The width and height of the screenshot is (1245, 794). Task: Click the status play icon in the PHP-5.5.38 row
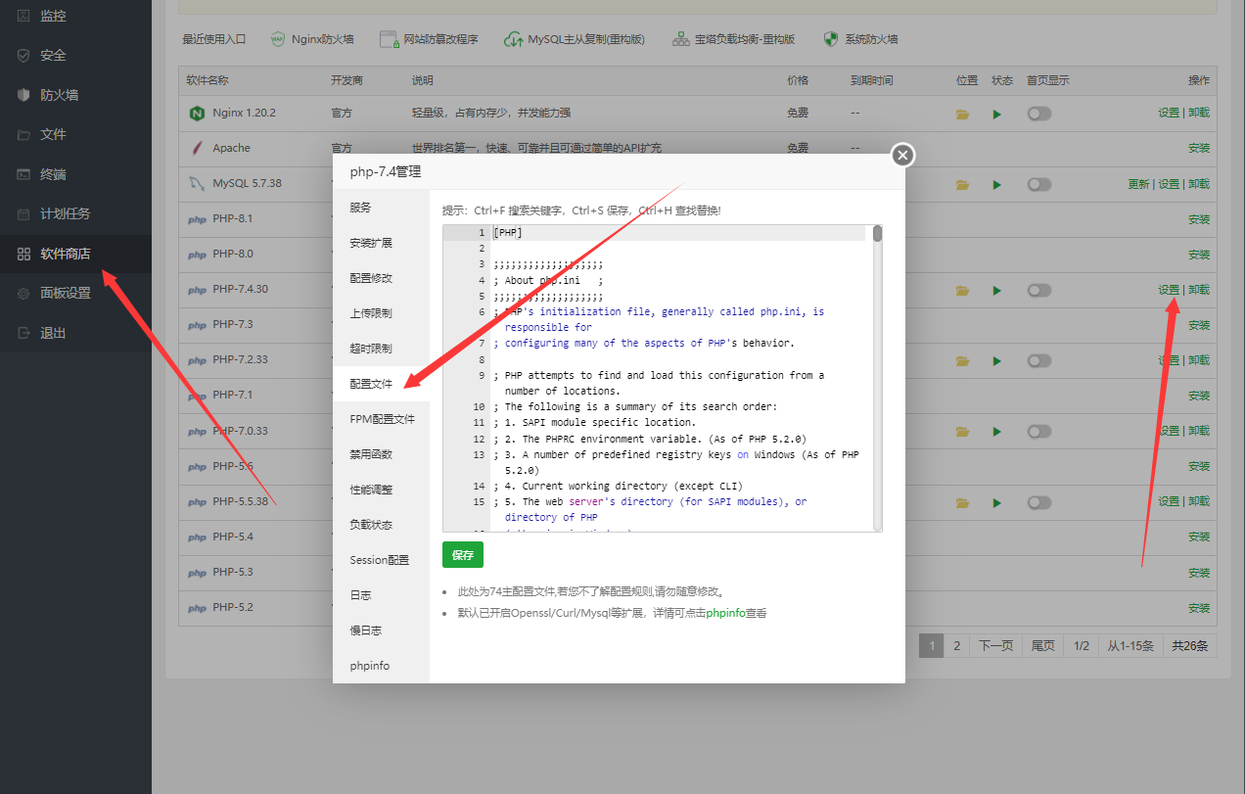coord(997,502)
